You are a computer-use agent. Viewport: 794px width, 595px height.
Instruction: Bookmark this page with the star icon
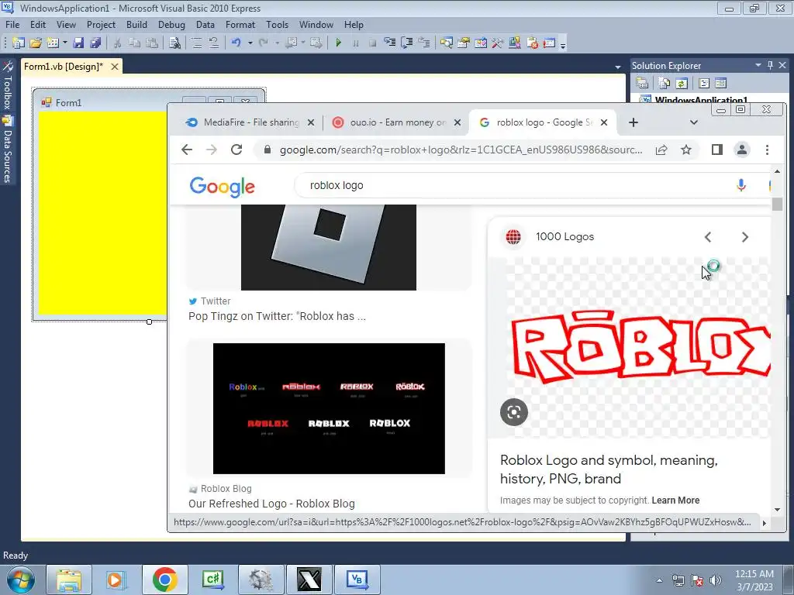pos(686,150)
